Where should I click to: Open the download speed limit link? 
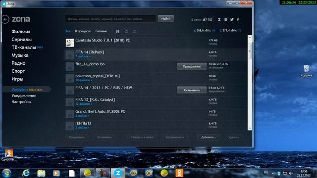coord(213,31)
